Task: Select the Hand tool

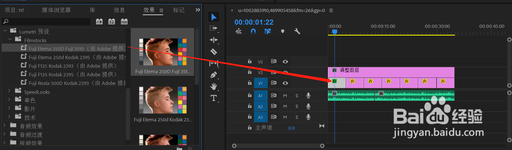Action: click(214, 86)
